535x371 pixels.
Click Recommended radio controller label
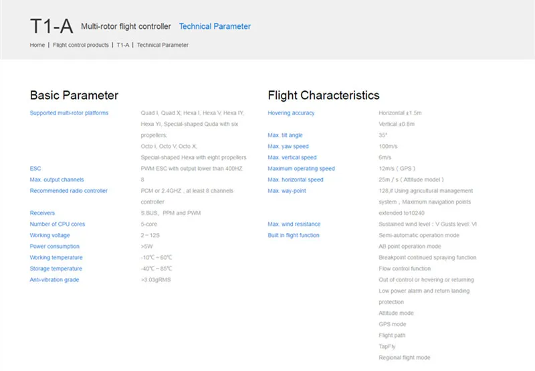click(x=69, y=191)
